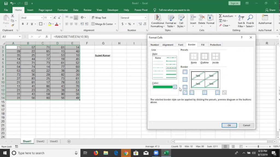
Task: Toggle Wrap Text
Action: (x=99, y=18)
